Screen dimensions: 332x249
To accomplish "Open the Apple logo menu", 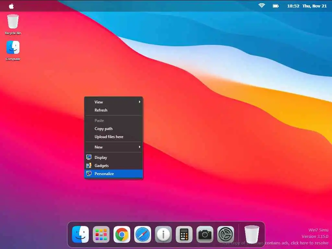I will click(x=11, y=6).
